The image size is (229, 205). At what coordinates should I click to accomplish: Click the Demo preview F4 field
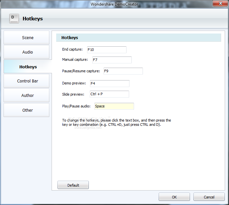point(109,83)
